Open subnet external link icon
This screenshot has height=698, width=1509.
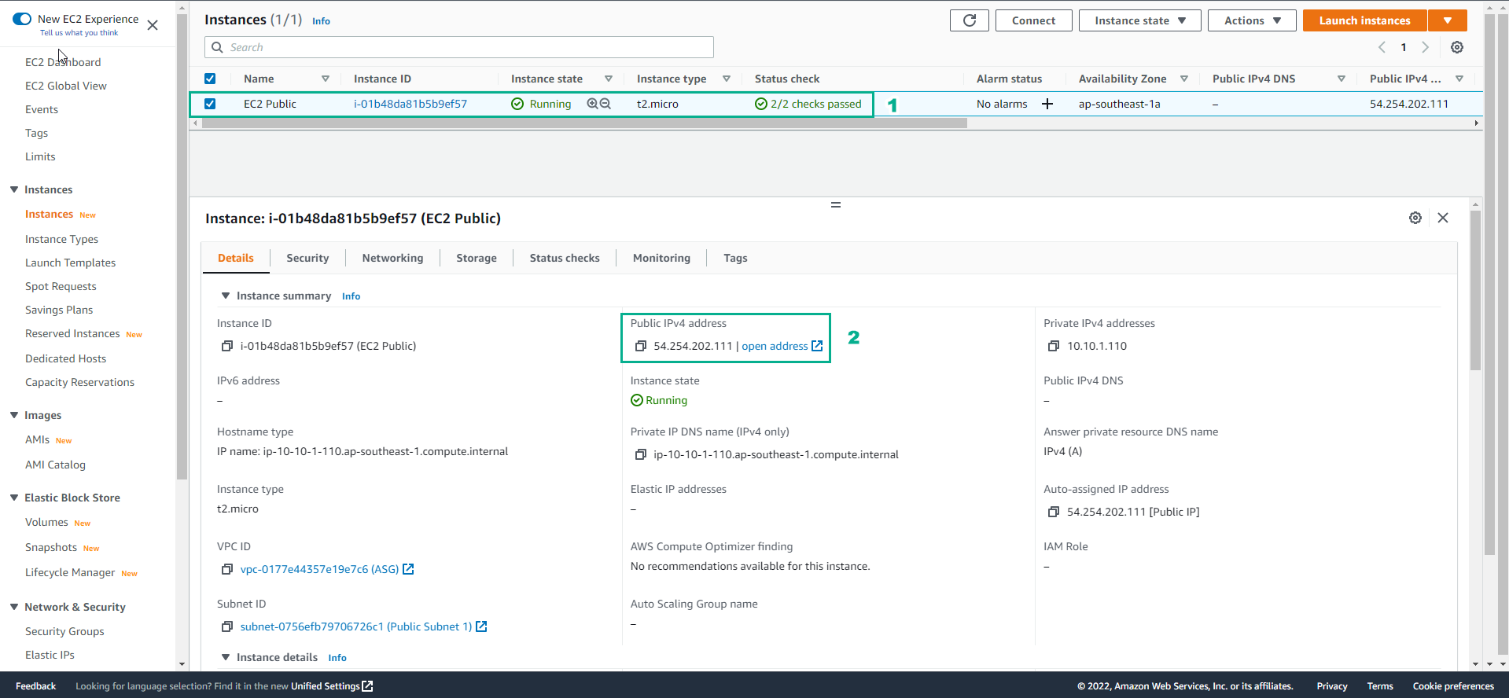[x=481, y=626]
